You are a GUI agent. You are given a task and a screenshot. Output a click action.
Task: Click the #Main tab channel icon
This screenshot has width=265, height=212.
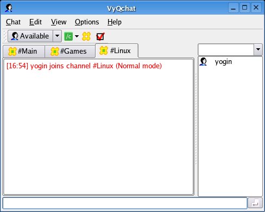(x=12, y=52)
